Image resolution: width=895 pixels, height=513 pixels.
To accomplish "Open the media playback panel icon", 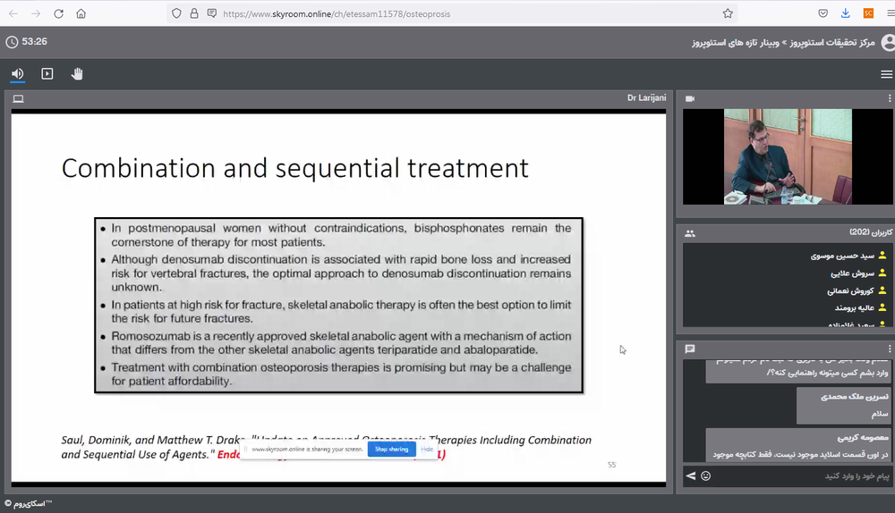I will 47,74.
